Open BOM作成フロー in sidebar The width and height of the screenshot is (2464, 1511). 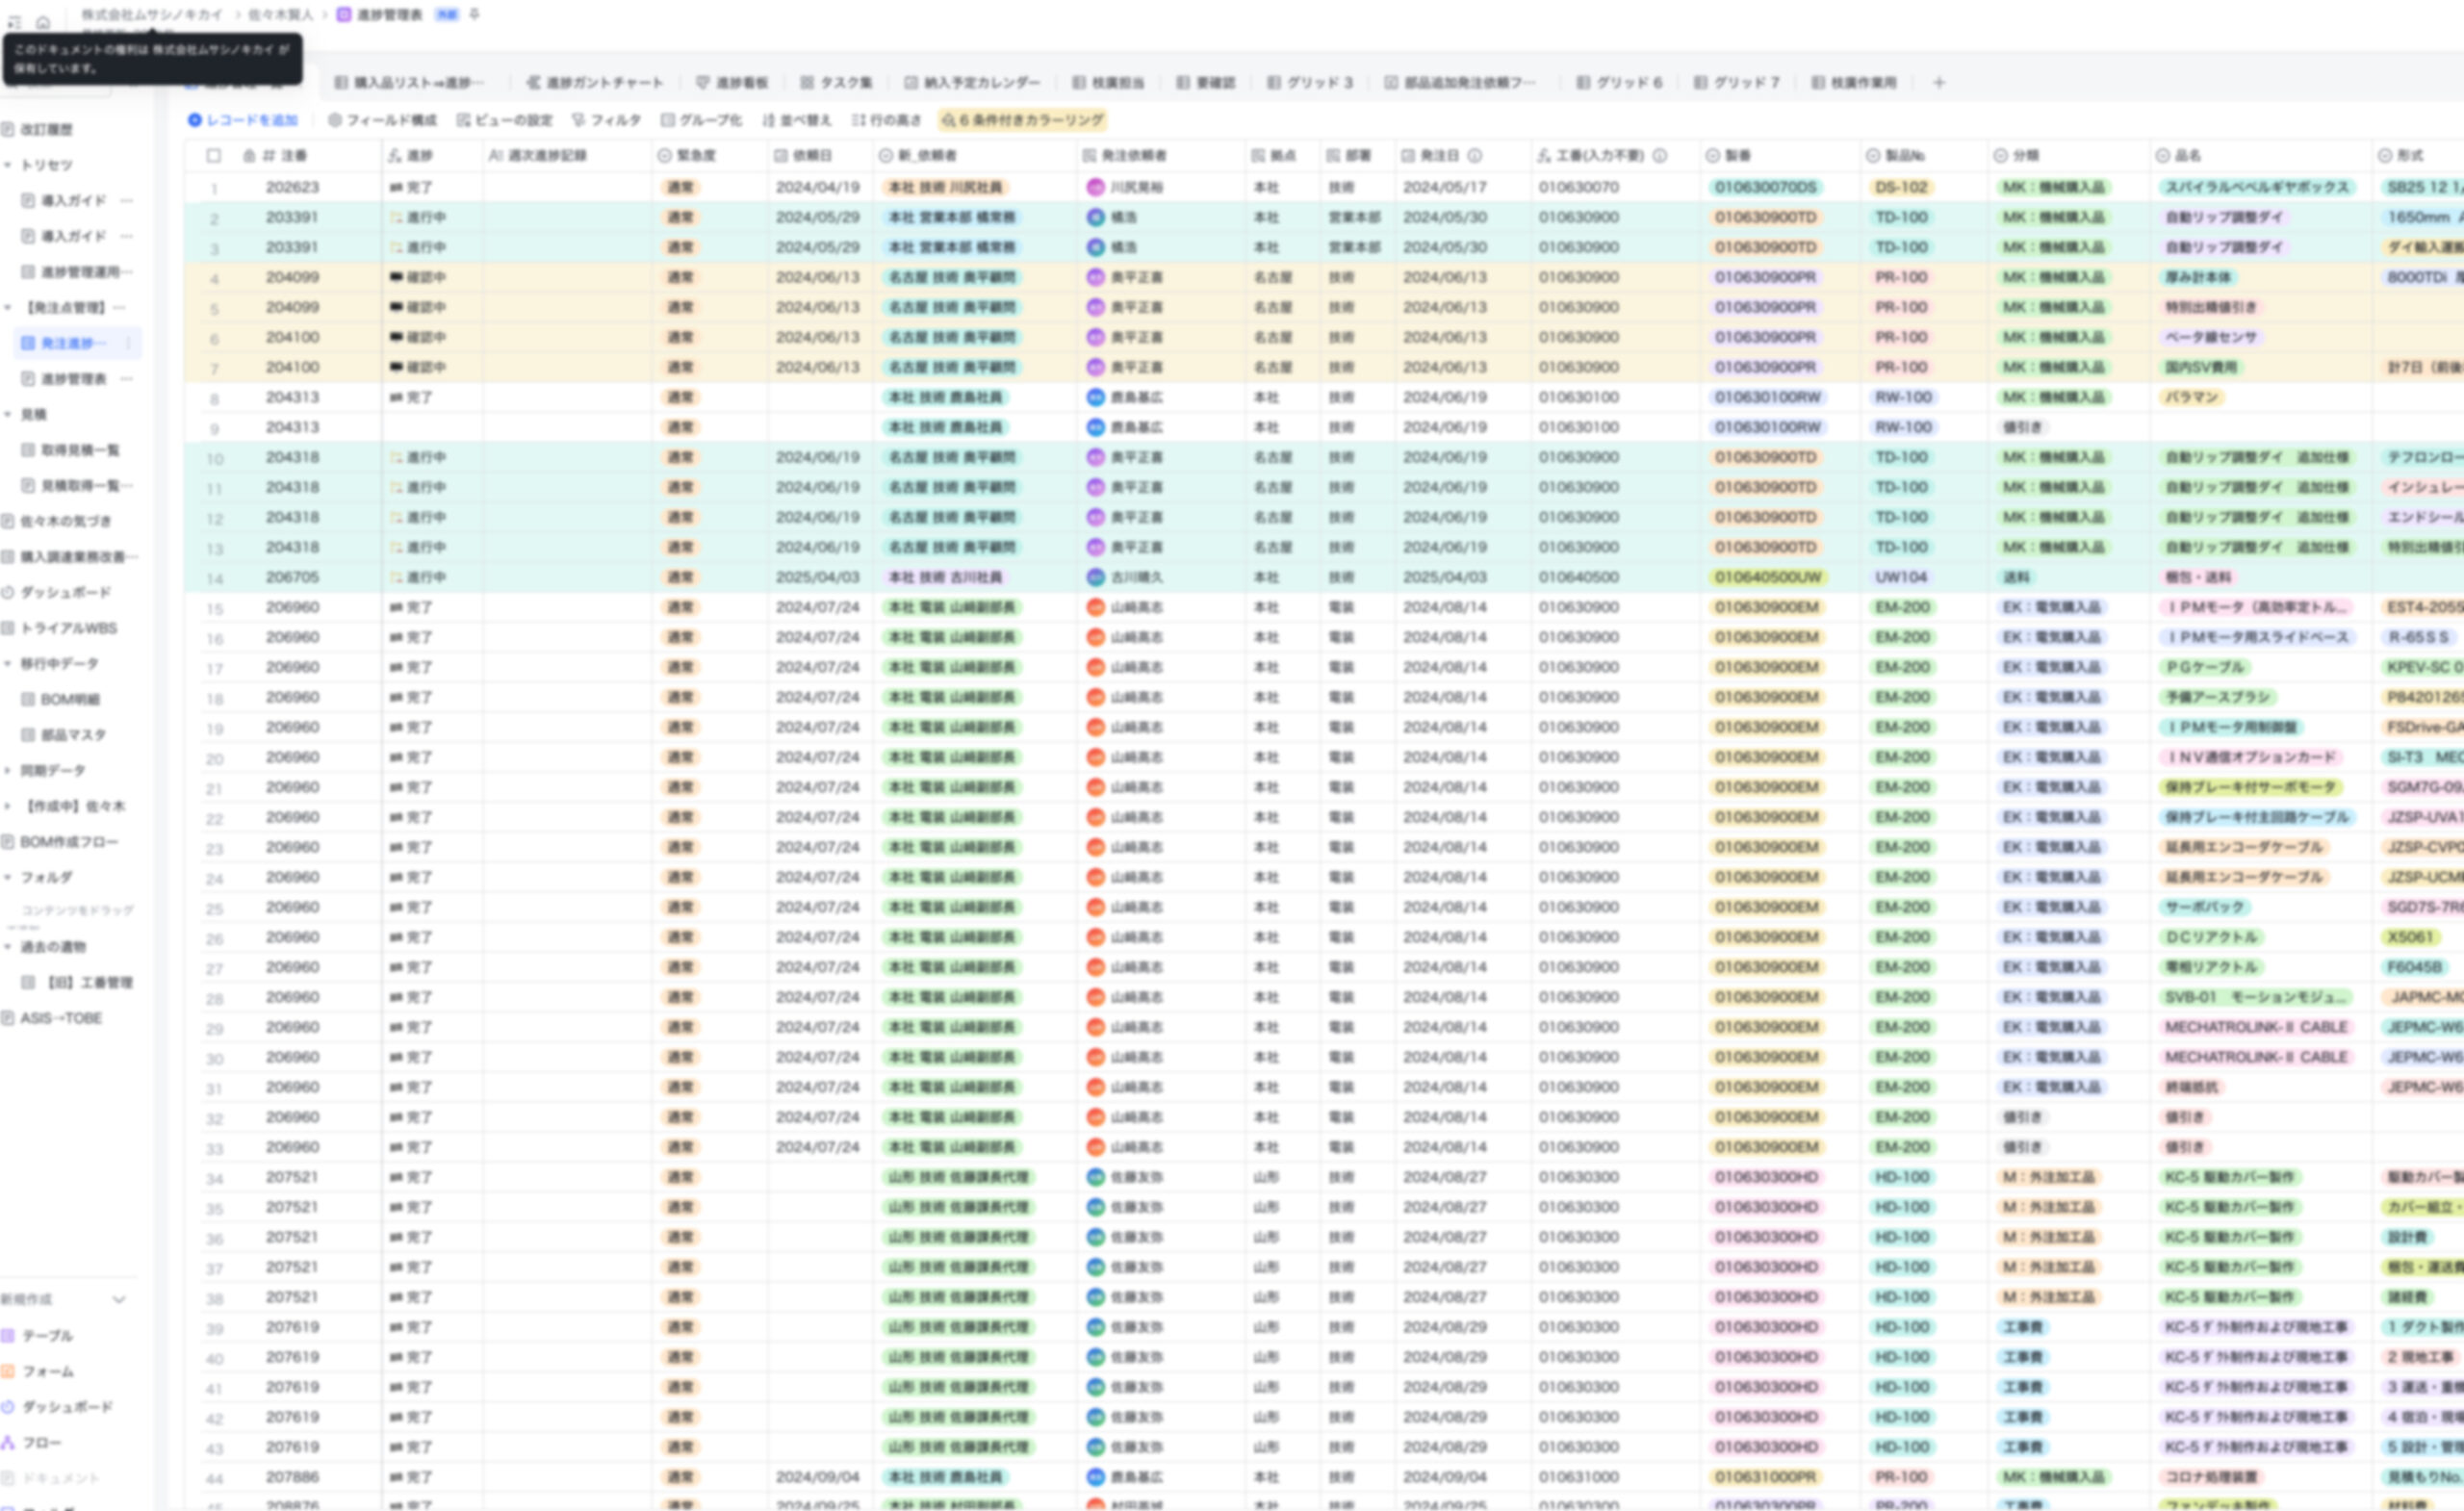(69, 842)
